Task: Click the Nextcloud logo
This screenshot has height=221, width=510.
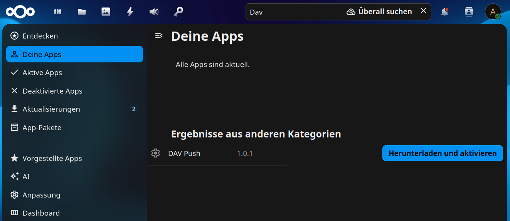Action: pyautogui.click(x=20, y=12)
